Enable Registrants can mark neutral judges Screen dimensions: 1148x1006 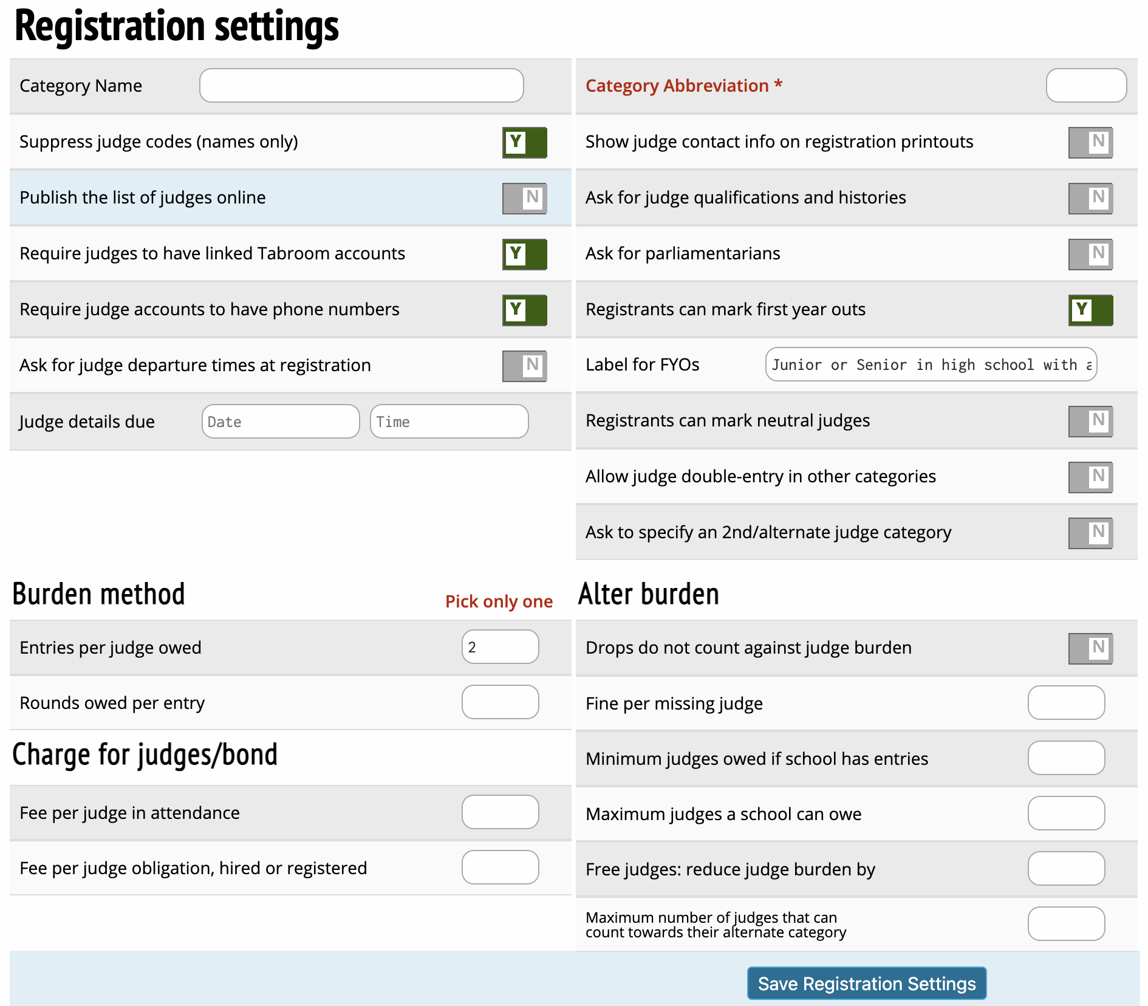(1090, 421)
